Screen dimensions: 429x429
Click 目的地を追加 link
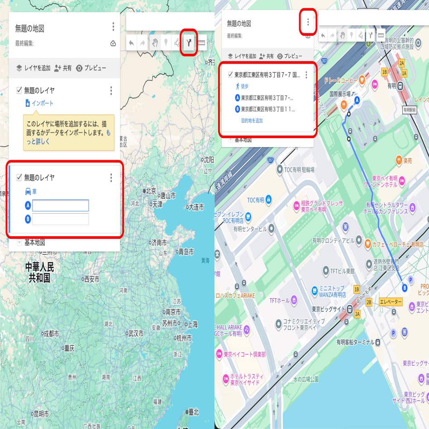(x=252, y=121)
